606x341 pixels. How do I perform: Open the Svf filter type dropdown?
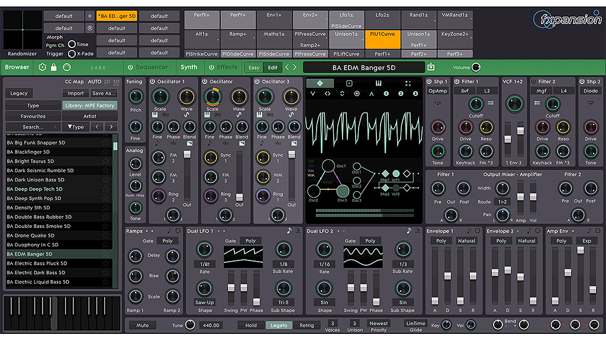pyautogui.click(x=466, y=91)
